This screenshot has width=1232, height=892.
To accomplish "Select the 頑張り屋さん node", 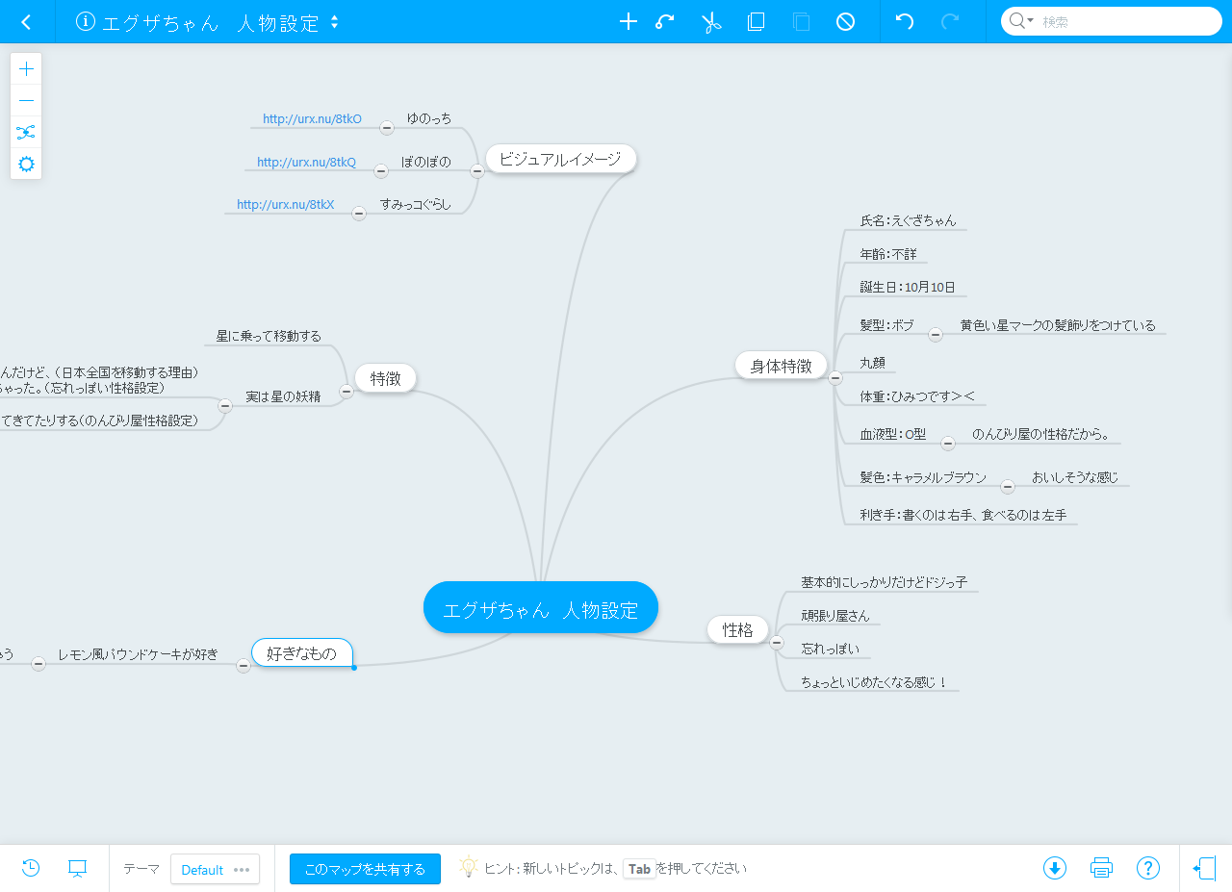I will tap(835, 616).
